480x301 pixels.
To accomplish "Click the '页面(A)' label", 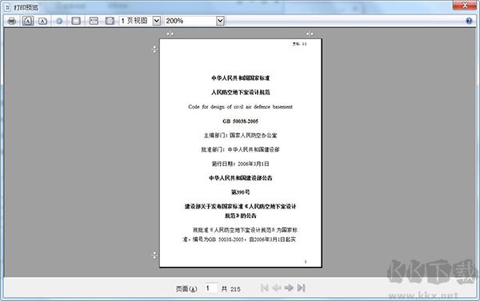I will (x=186, y=289).
